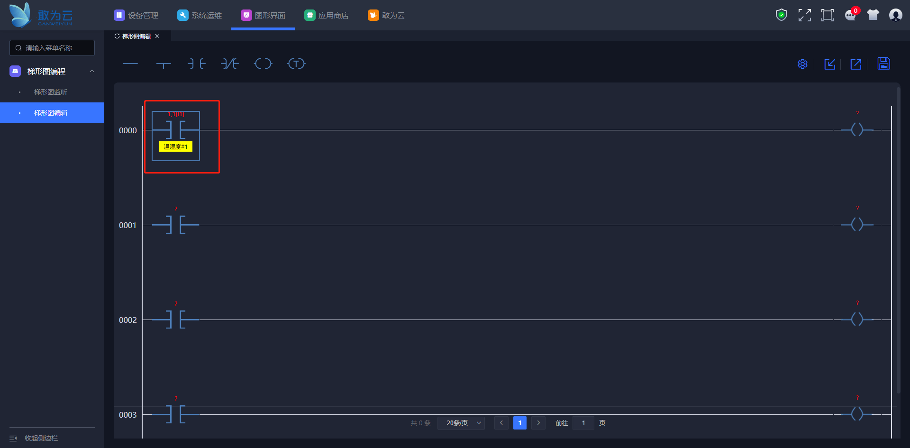Select the output coil on rung 0000
The width and height of the screenshot is (910, 448).
click(857, 129)
